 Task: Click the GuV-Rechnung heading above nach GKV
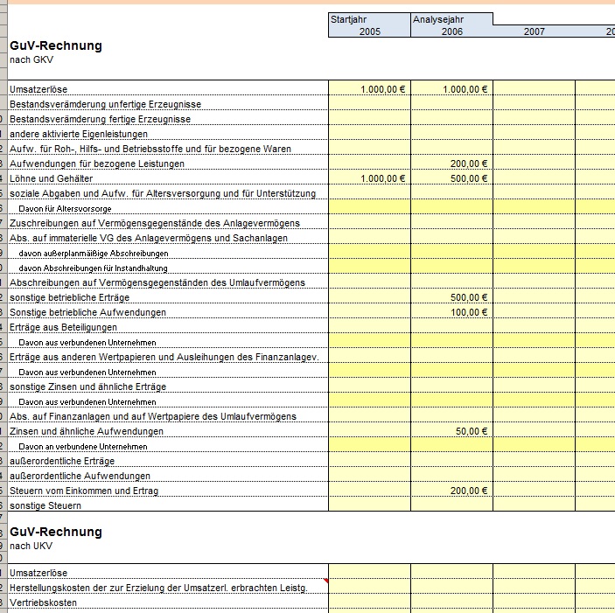click(x=56, y=45)
